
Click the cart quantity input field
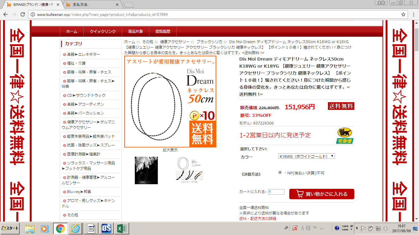tap(276, 192)
